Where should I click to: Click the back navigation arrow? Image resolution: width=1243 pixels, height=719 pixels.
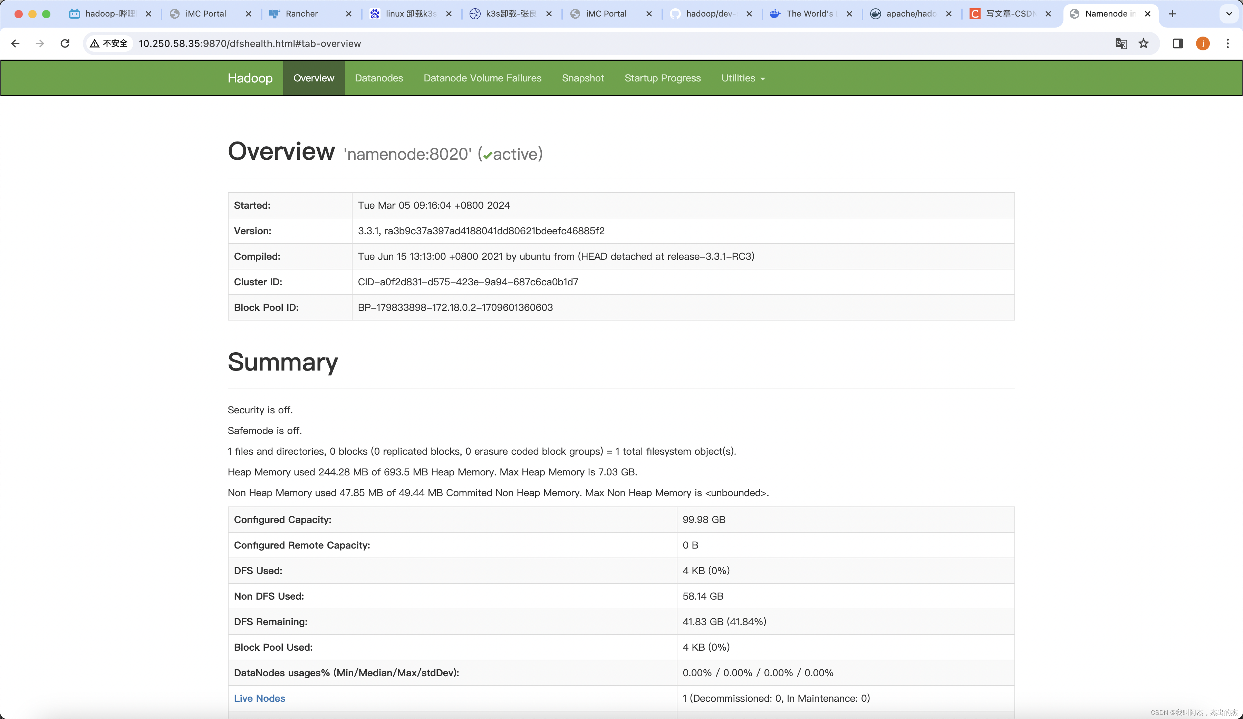[x=15, y=43]
